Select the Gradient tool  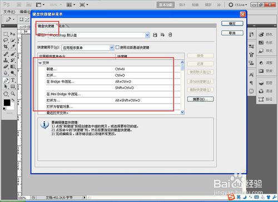pos(13,66)
